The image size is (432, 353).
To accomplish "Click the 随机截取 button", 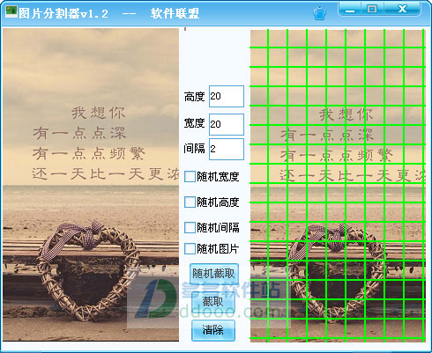I will coord(213,274).
